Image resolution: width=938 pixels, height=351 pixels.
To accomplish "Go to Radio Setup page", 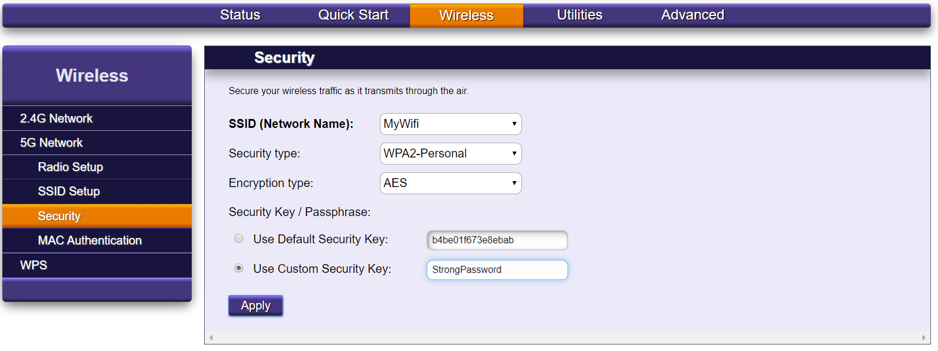I will pyautogui.click(x=70, y=167).
